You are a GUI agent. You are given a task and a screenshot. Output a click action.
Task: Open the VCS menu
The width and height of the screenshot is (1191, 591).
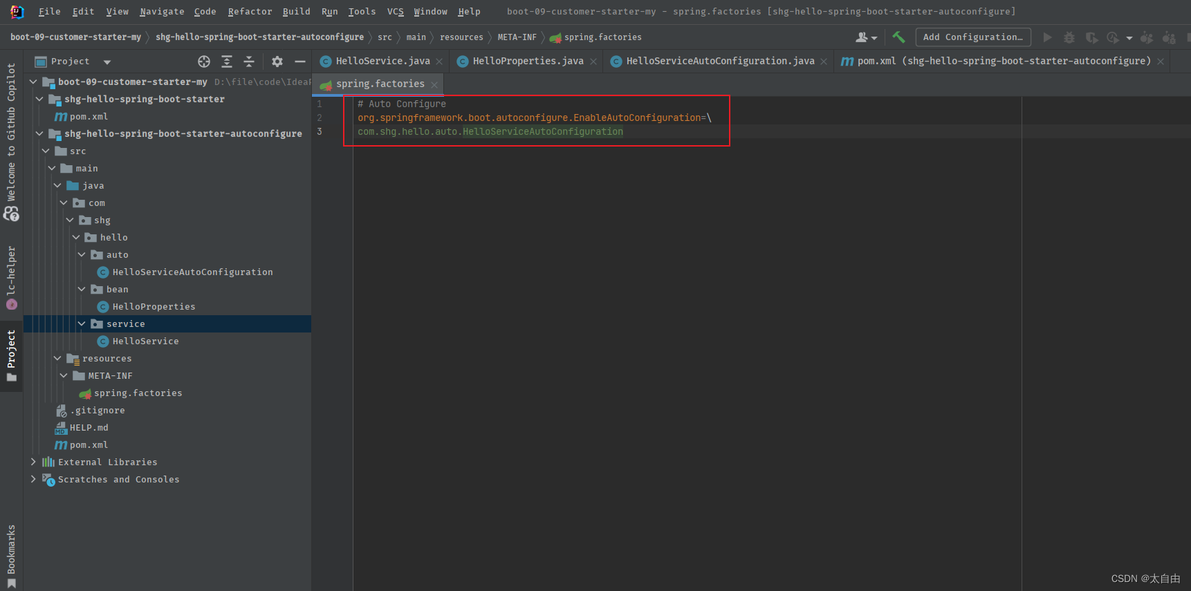point(395,12)
